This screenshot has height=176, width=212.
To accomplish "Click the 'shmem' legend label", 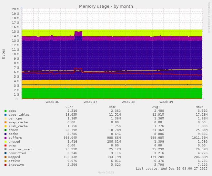I will 13,130.
